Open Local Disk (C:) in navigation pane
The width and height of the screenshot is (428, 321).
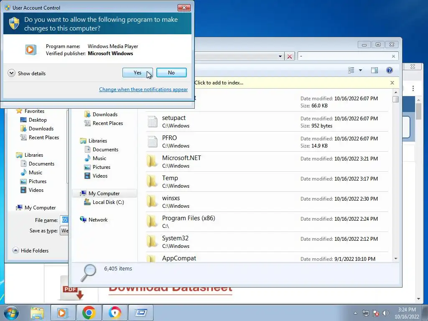coord(104,202)
